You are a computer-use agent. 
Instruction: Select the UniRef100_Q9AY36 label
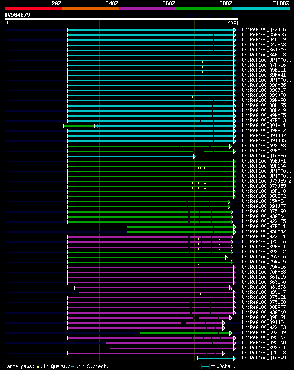click(264, 85)
